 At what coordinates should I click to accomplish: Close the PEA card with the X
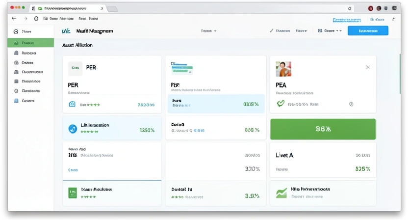368,67
